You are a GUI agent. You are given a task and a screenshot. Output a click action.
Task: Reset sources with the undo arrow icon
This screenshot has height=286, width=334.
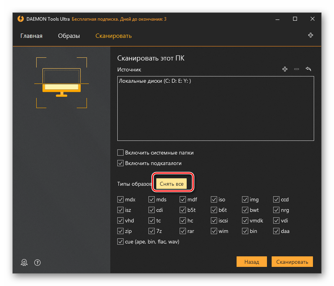(308, 69)
